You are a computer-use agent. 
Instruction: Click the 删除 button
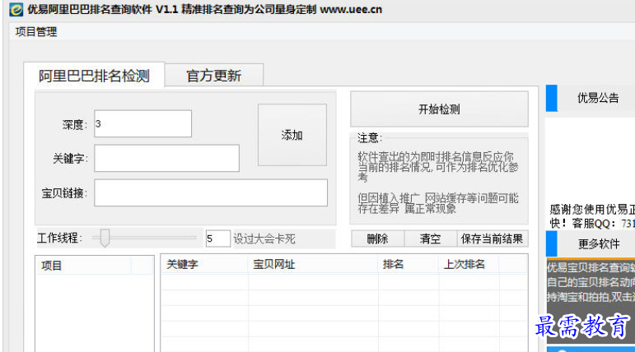click(x=377, y=239)
